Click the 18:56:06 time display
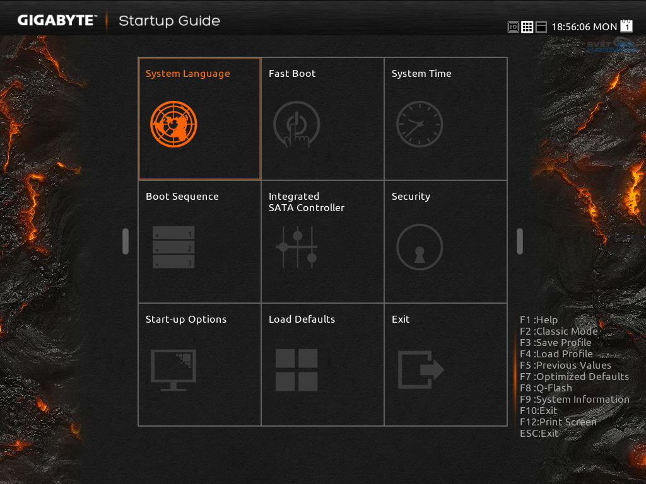This screenshot has width=646, height=484. pyautogui.click(x=571, y=26)
